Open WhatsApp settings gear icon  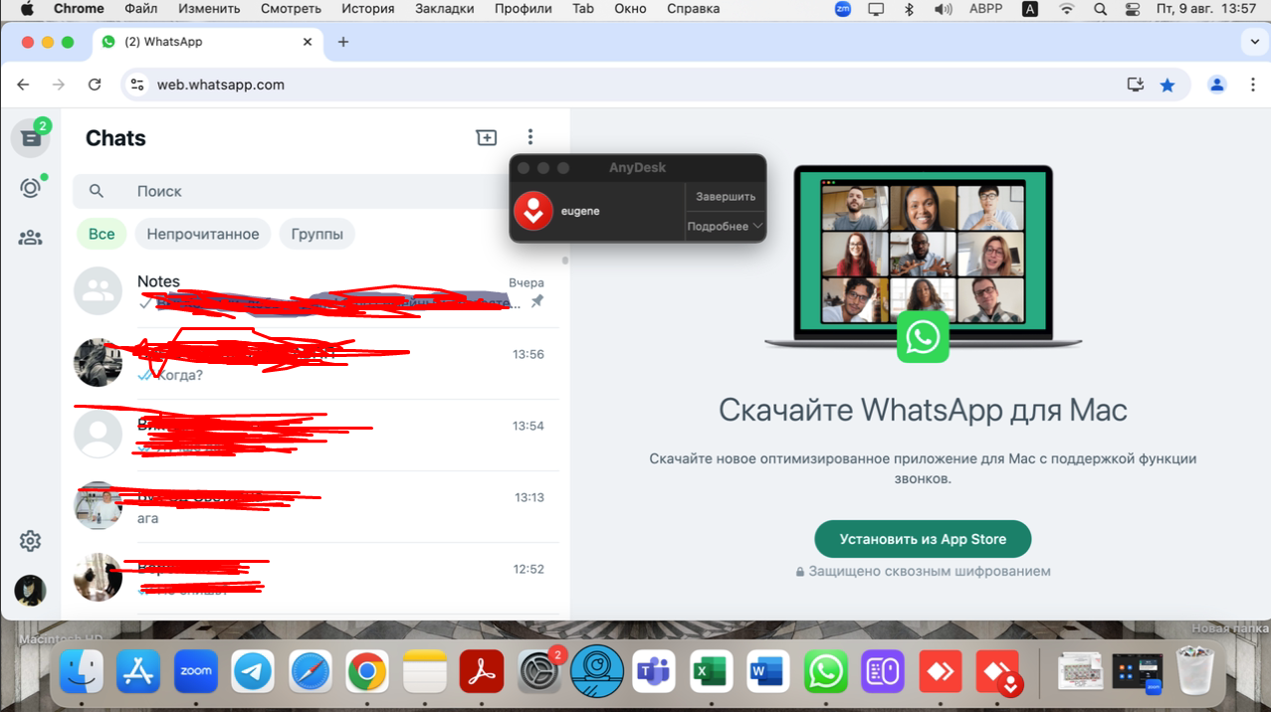(30, 541)
